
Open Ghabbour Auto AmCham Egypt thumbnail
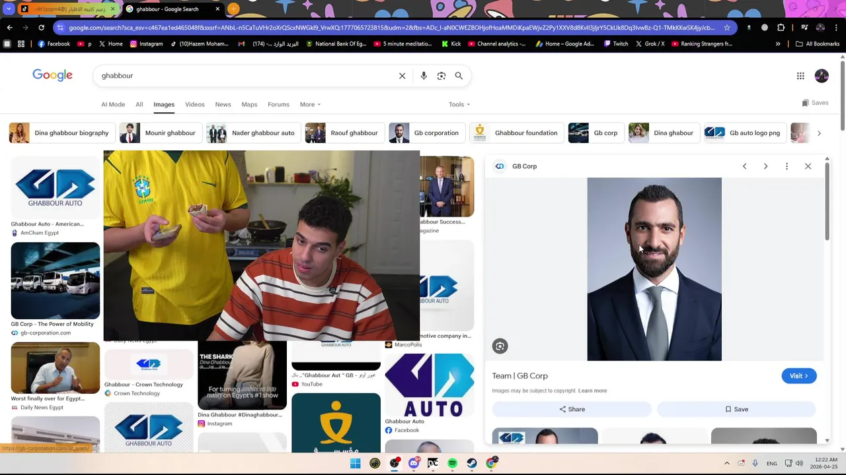click(55, 187)
